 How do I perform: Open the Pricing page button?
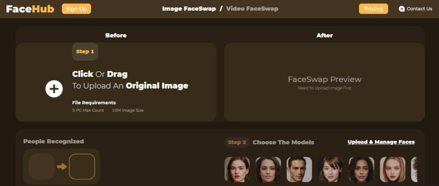[x=373, y=9]
